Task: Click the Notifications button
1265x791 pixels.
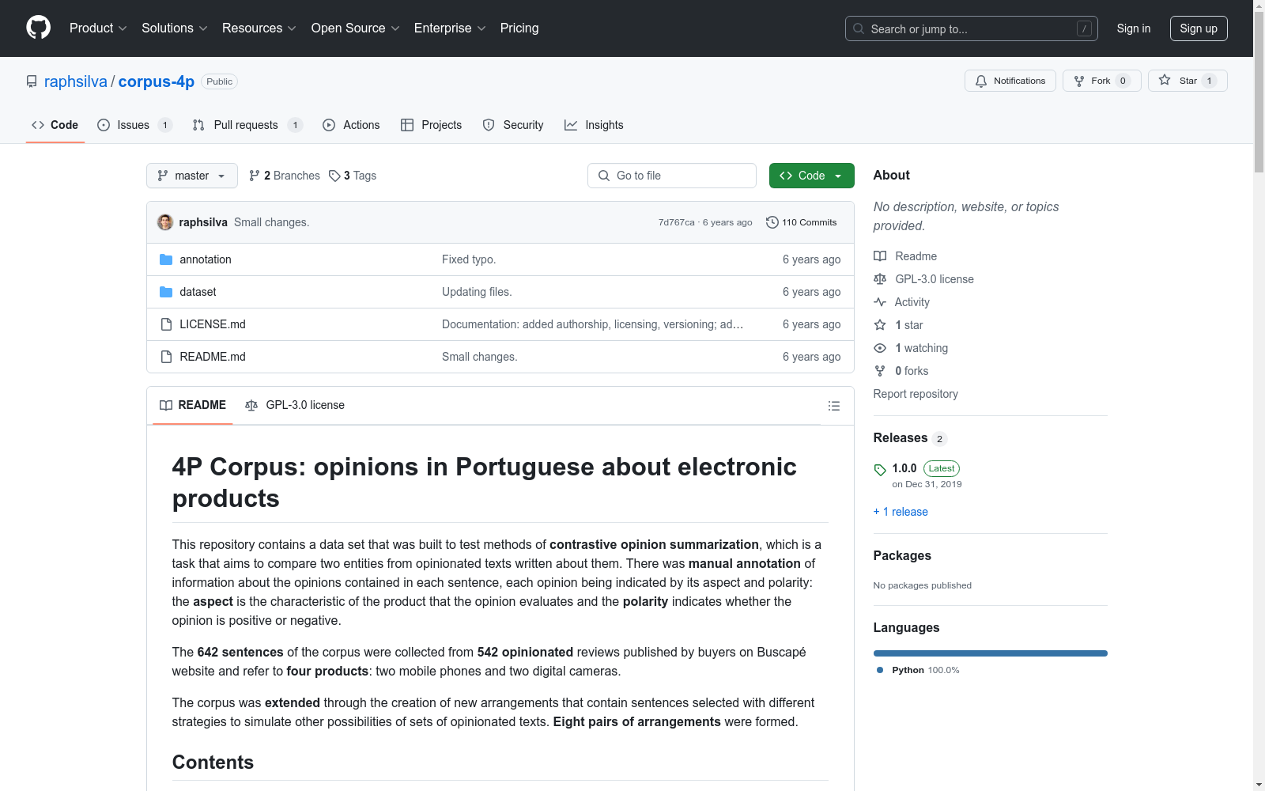Action: 1010,81
